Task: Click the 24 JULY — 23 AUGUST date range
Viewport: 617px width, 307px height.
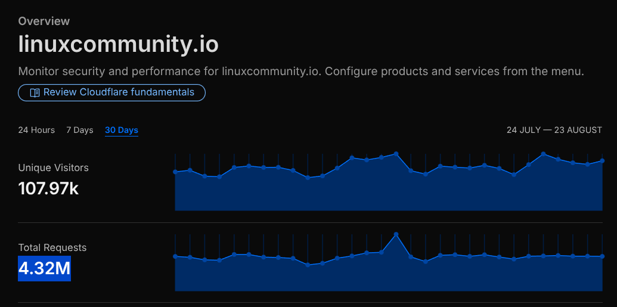Action: pos(554,130)
